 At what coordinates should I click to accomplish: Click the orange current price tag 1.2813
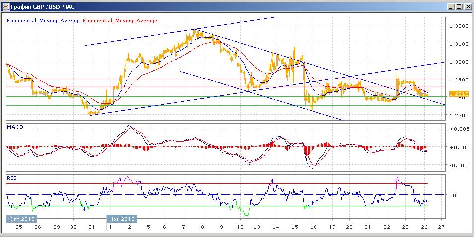point(459,94)
